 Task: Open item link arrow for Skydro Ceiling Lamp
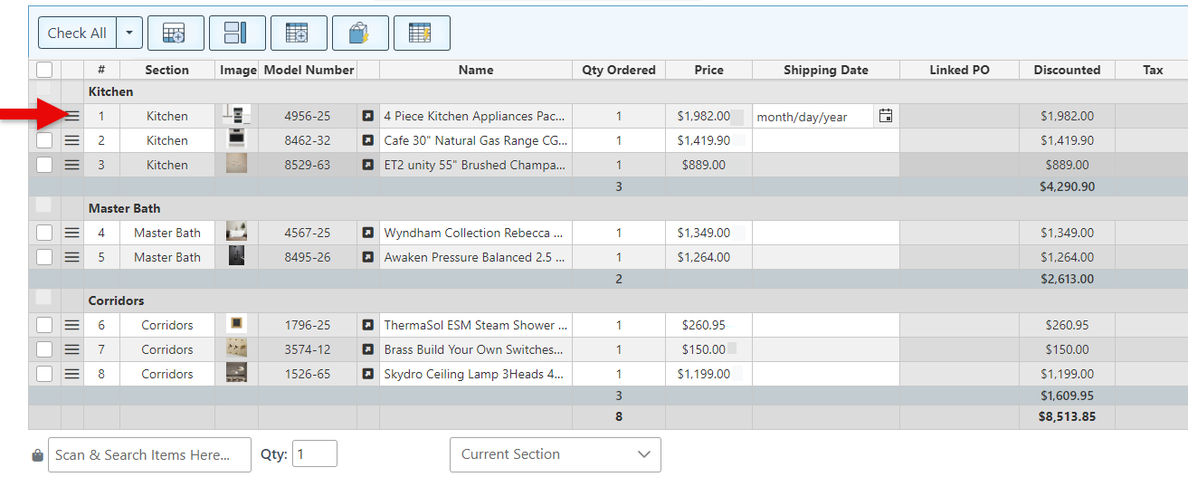[368, 374]
